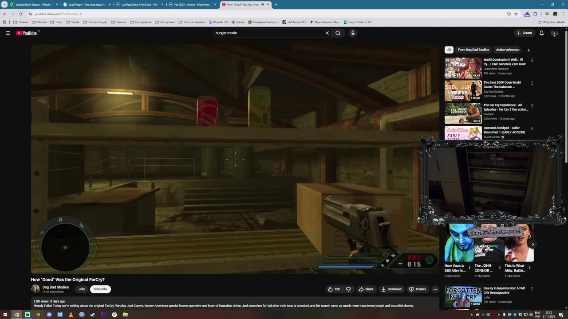Open the YouTube hamburger guide menu
The height and width of the screenshot is (319, 568).
tap(8, 33)
